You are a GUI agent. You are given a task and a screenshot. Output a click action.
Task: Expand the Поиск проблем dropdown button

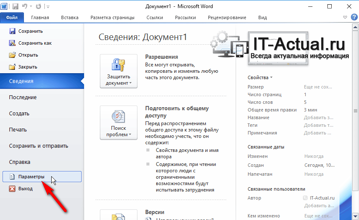click(x=118, y=123)
